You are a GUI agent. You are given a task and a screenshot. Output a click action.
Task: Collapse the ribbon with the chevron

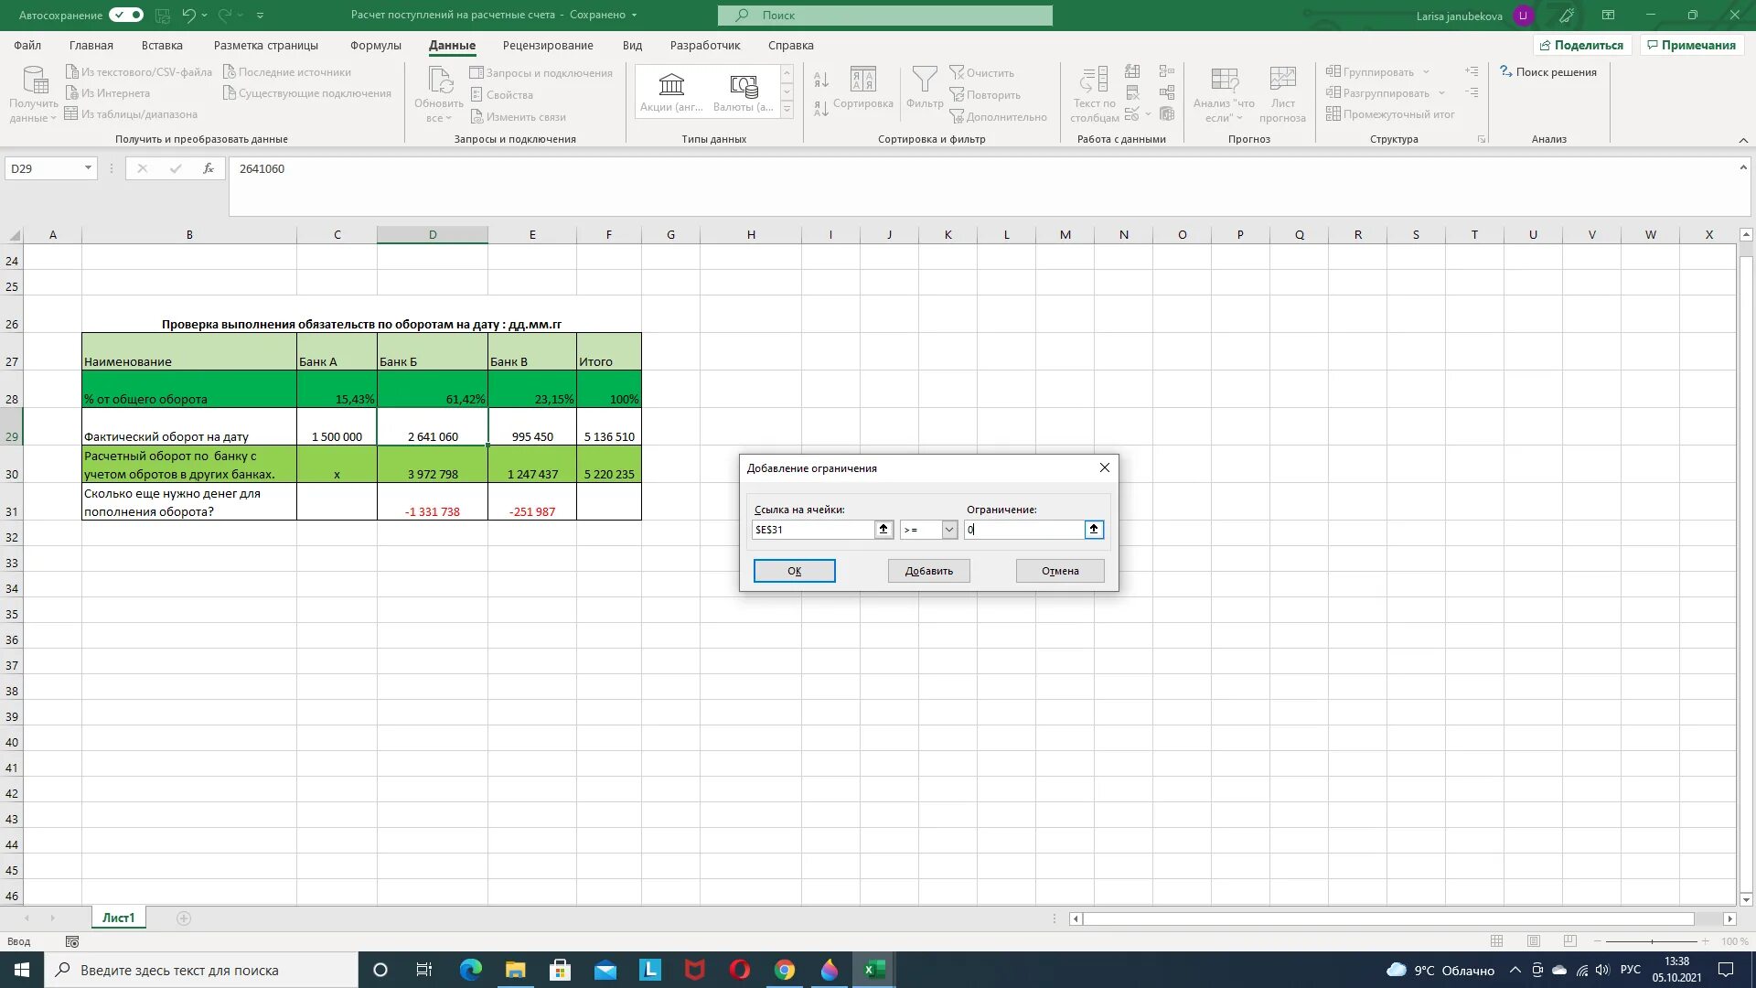(x=1743, y=140)
